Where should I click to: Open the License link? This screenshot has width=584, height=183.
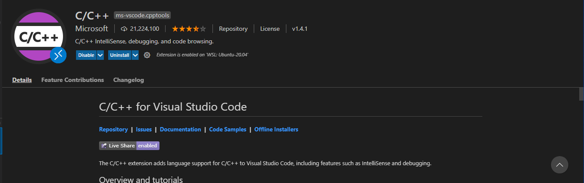point(270,29)
